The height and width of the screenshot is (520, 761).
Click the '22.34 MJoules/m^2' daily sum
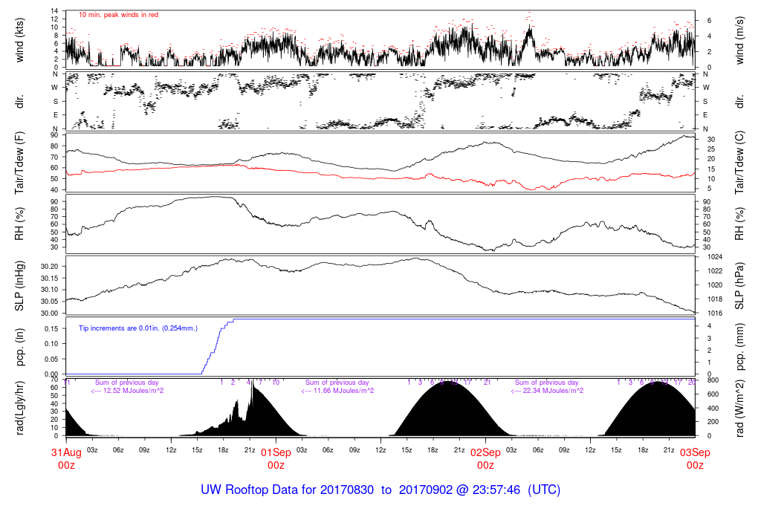553,391
